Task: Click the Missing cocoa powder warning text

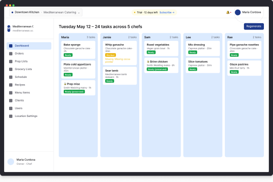Action: 118,61
